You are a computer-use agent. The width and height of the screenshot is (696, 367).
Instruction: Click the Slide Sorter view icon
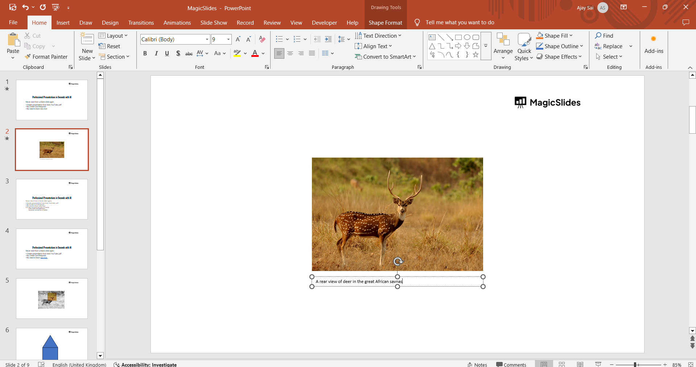click(x=562, y=364)
